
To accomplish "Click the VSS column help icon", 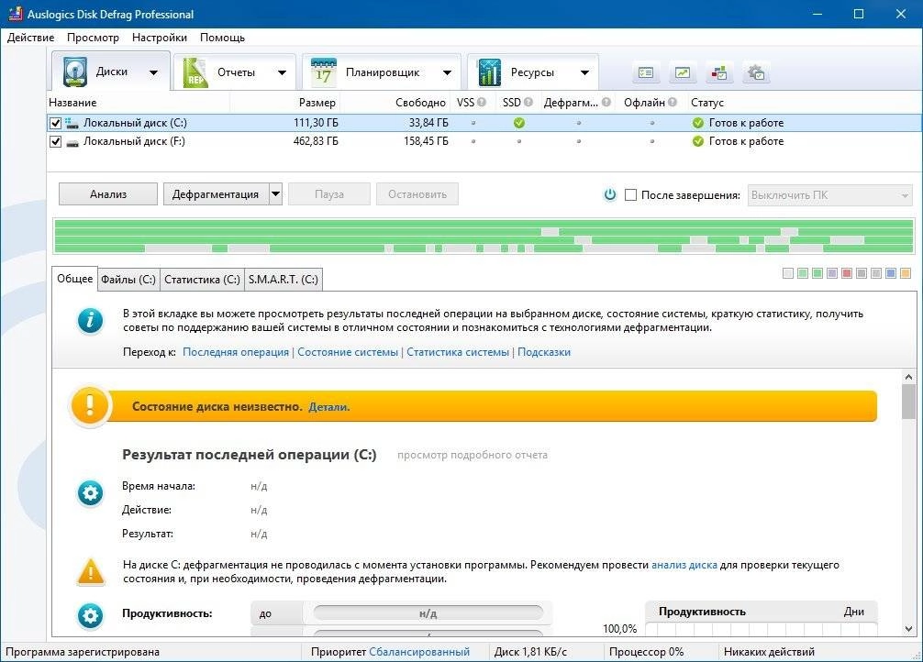I will point(482,103).
